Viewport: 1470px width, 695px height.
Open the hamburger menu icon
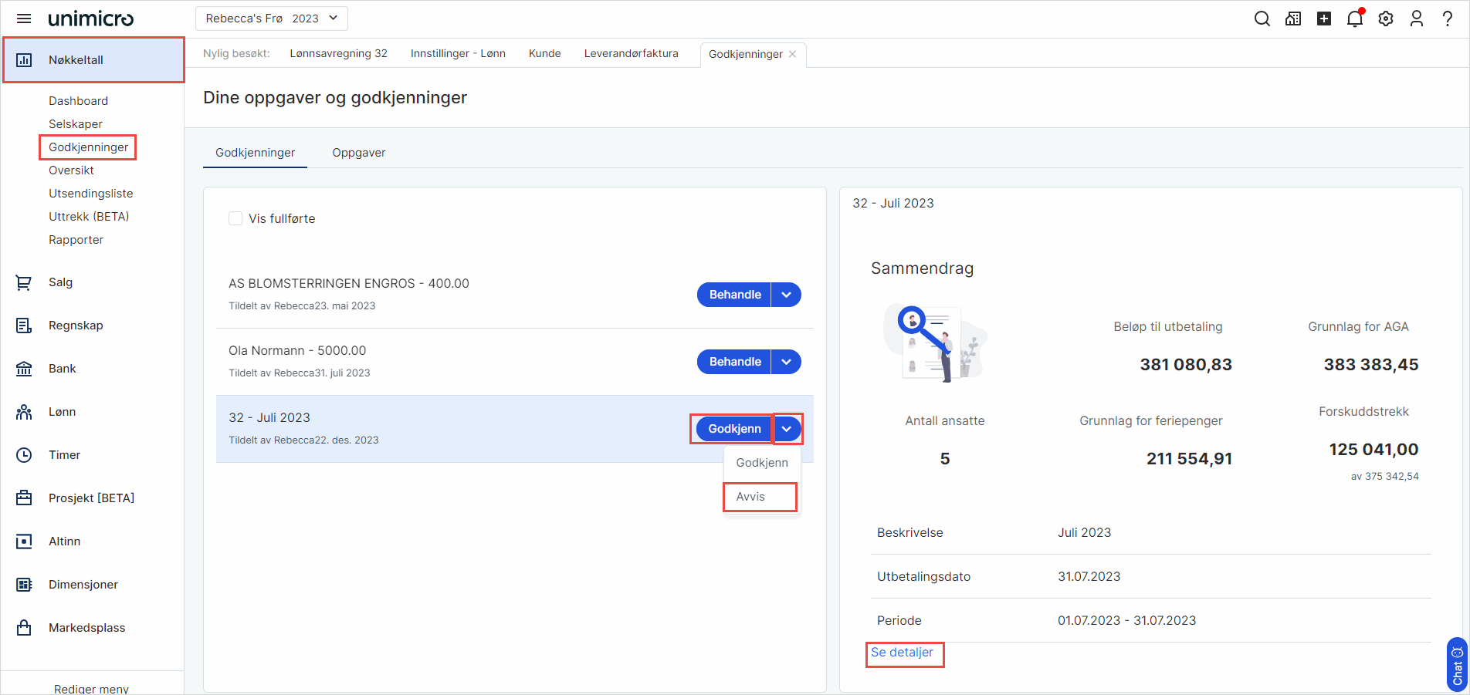pyautogui.click(x=24, y=19)
